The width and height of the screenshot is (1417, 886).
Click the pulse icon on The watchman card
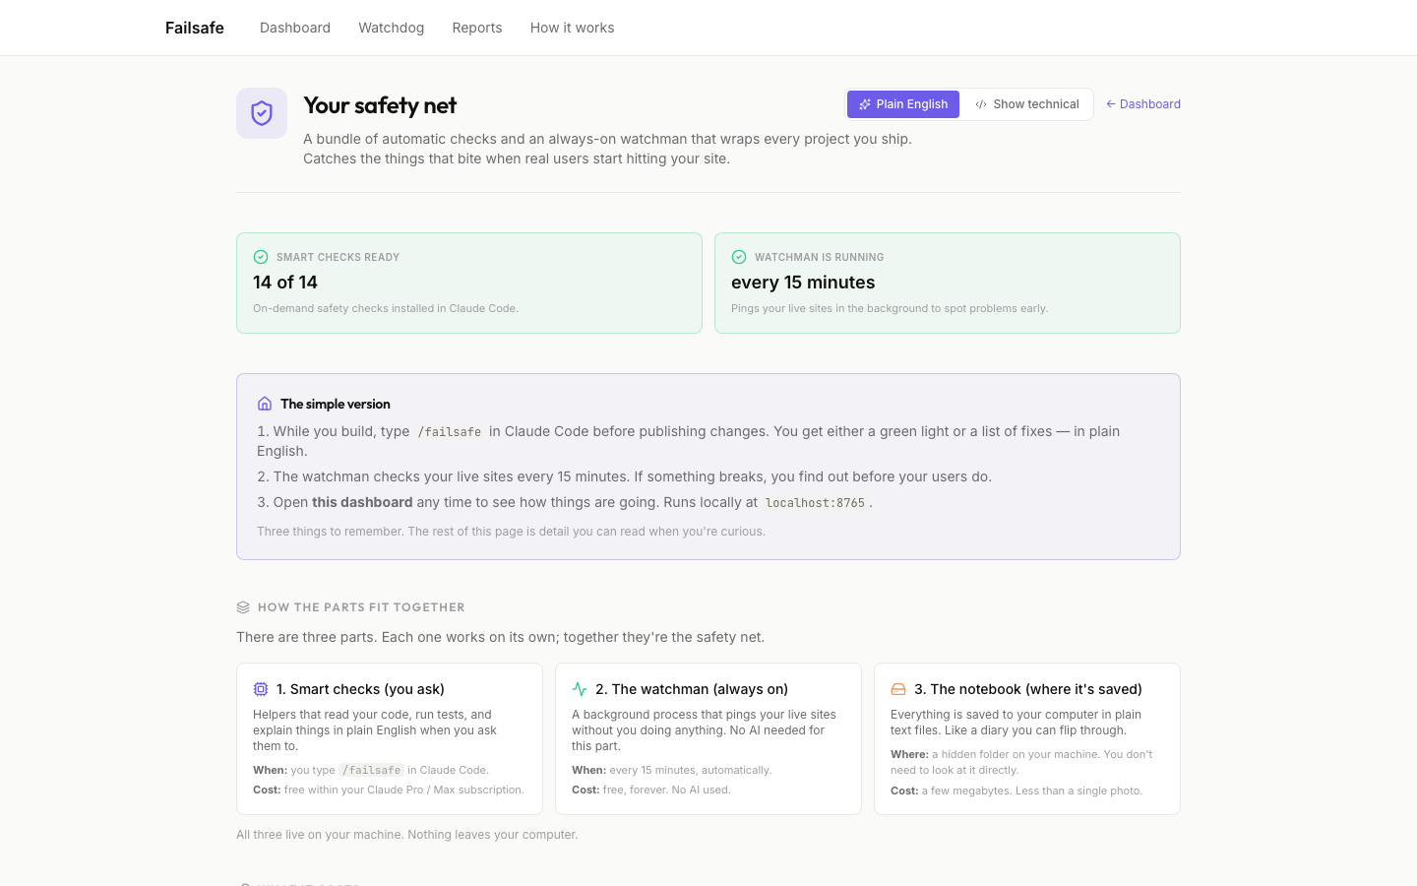point(580,689)
